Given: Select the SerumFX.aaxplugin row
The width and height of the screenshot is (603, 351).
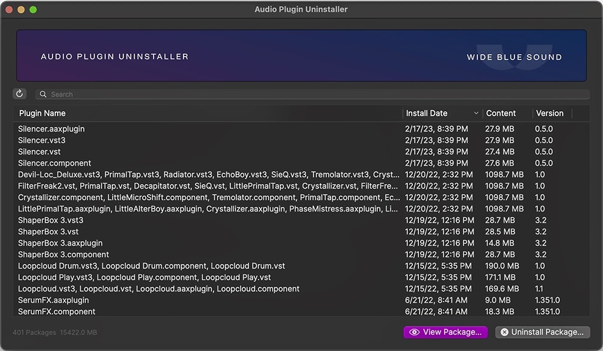Looking at the screenshot, I should (x=301, y=301).
